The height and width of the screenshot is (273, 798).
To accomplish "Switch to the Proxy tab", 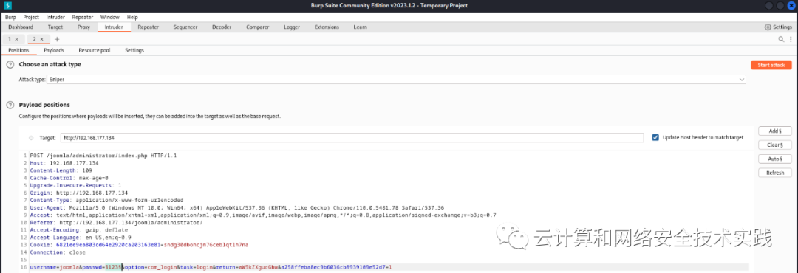I will [83, 27].
